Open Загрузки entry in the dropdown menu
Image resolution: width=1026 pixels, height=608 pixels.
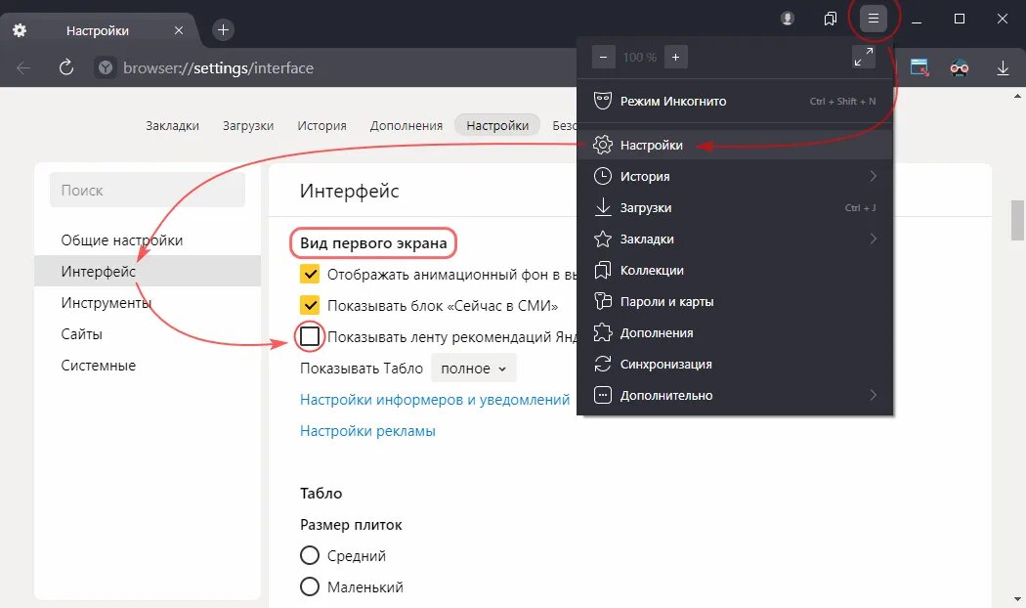coord(735,207)
